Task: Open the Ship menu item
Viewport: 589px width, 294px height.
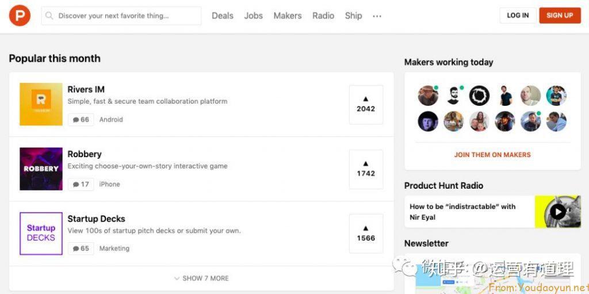Action: pos(353,16)
